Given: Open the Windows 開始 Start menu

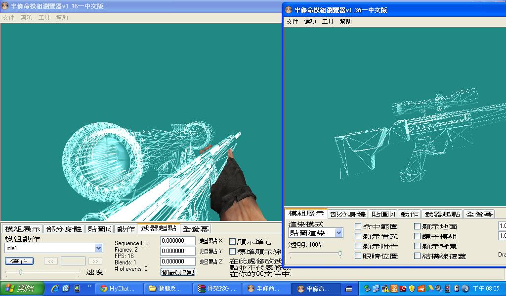Looking at the screenshot, I should 21,288.
